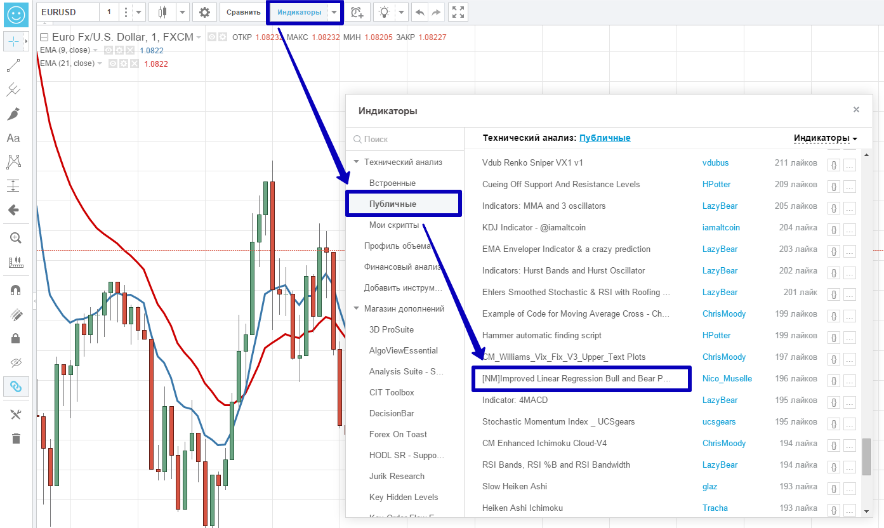Open dropdown next to the interval dots
This screenshot has height=528, width=884.
(x=139, y=12)
